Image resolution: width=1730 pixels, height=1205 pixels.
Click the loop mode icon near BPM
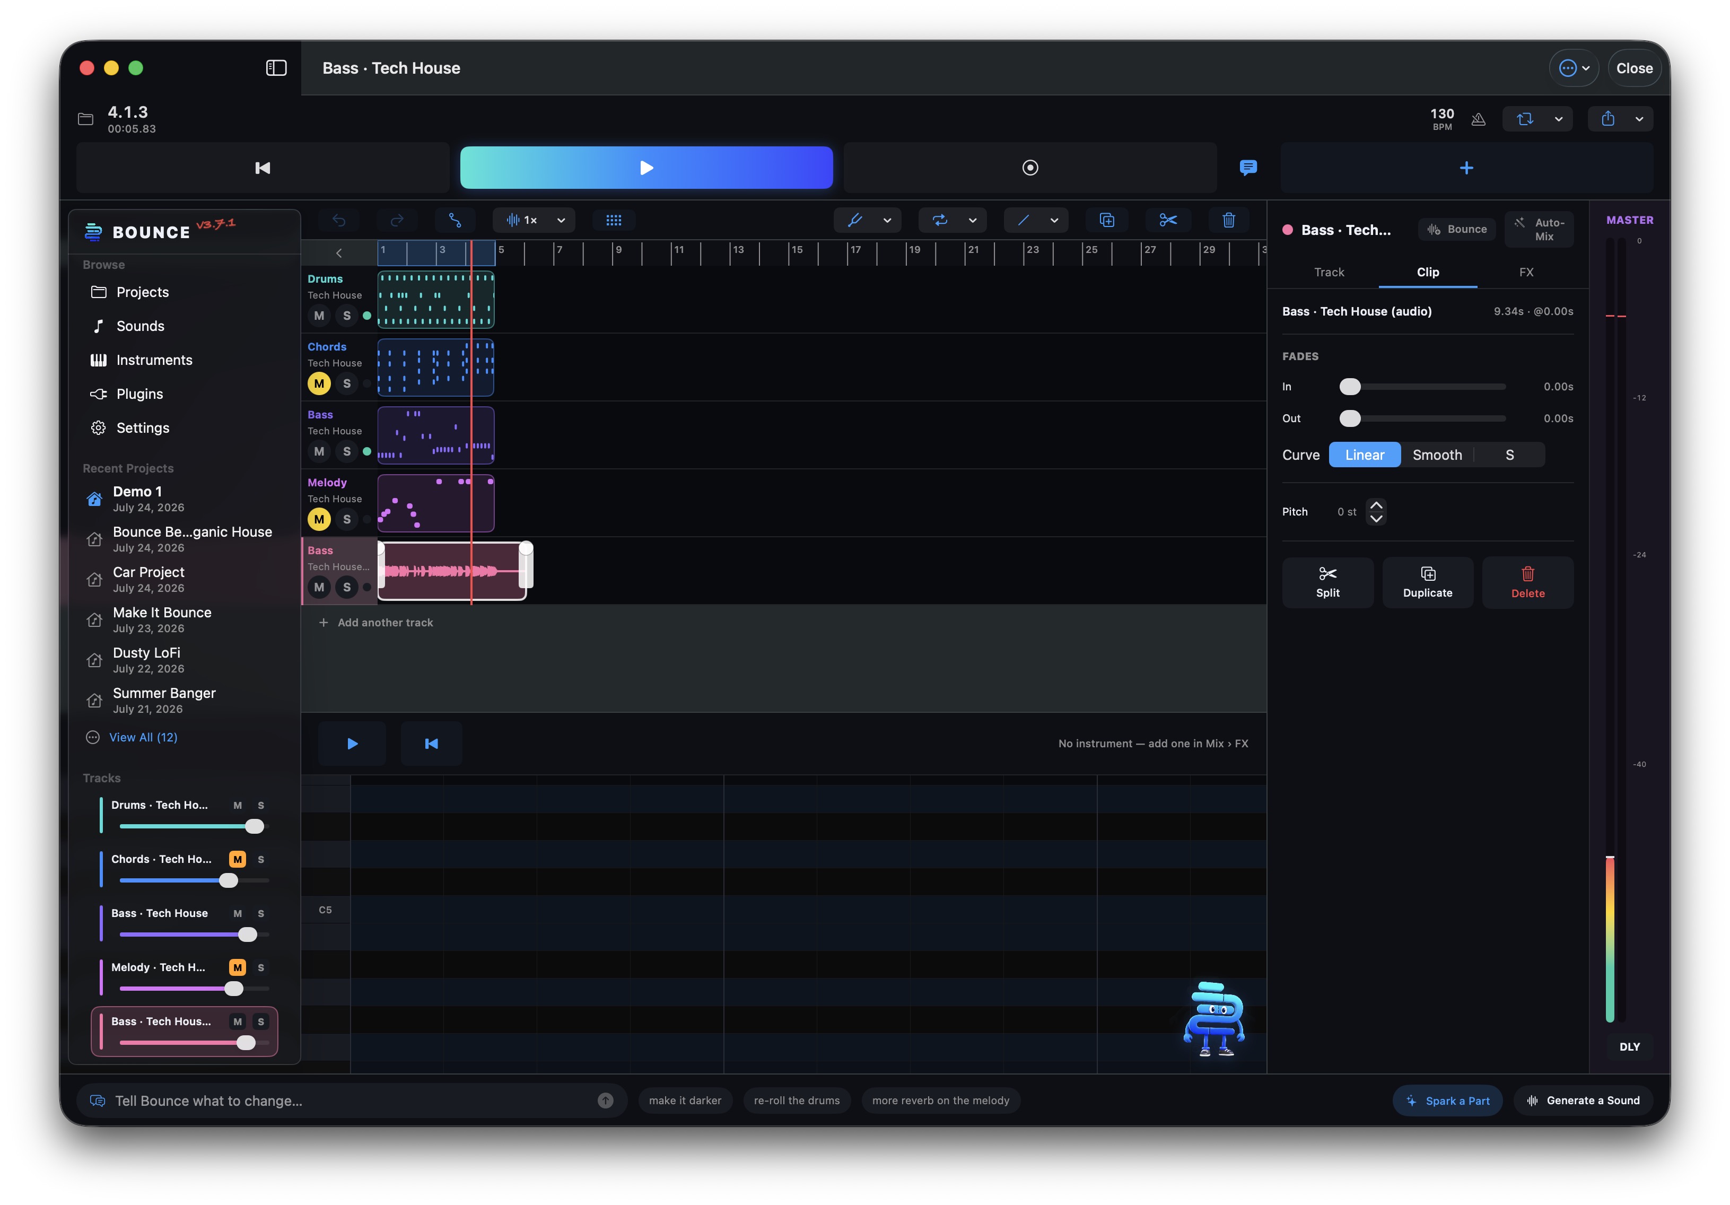click(1524, 119)
